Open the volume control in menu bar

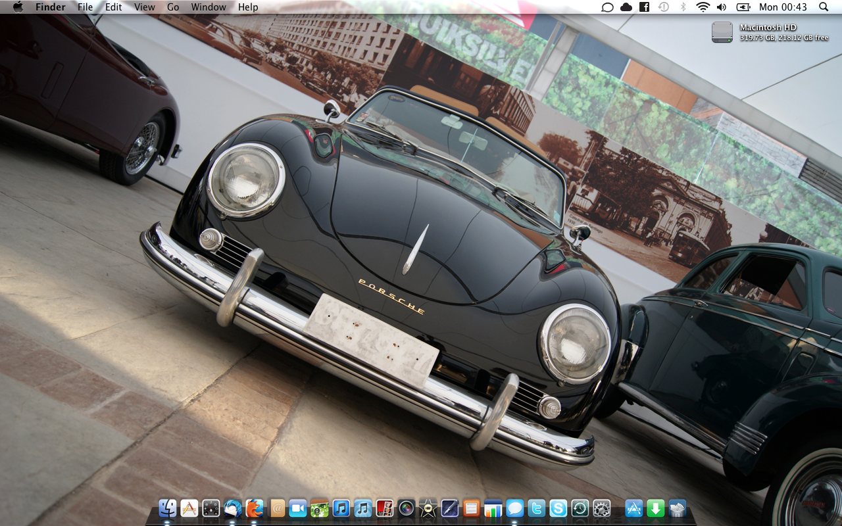tap(722, 7)
